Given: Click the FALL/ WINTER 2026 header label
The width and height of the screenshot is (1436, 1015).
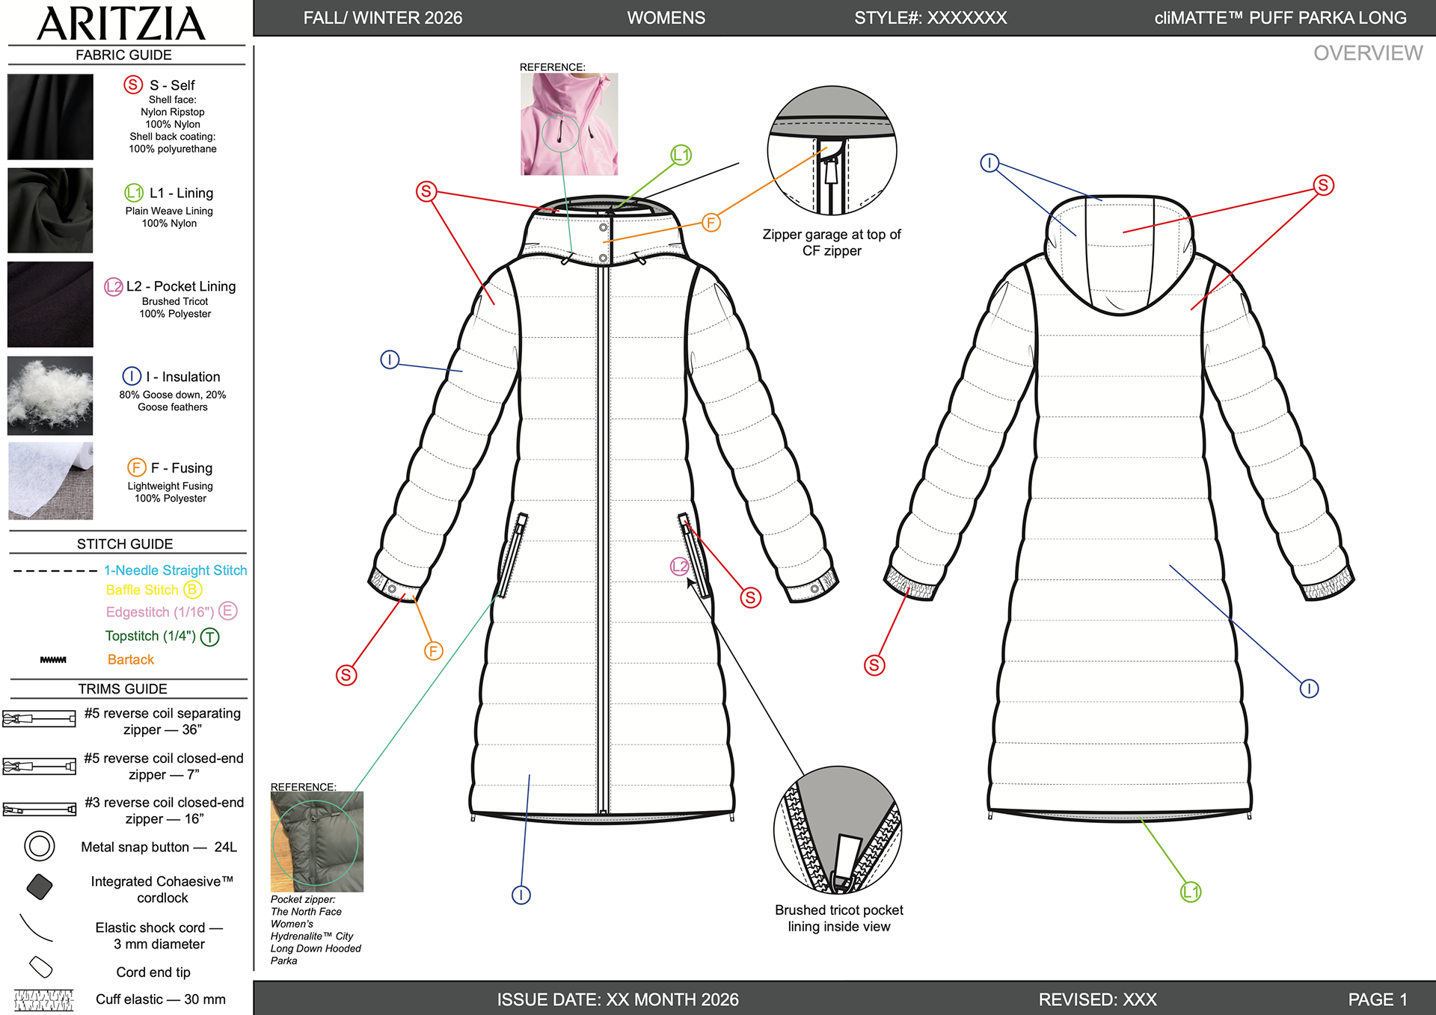Looking at the screenshot, I should (x=382, y=18).
